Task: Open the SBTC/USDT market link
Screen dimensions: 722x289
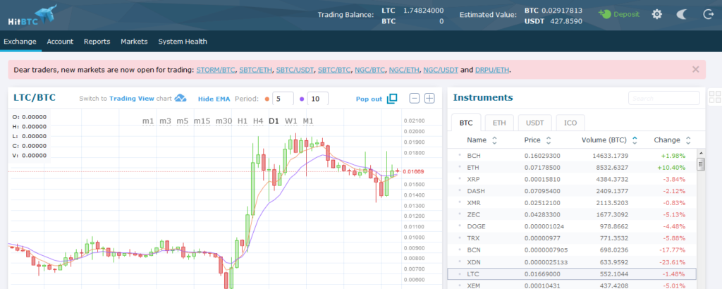Action: [295, 70]
